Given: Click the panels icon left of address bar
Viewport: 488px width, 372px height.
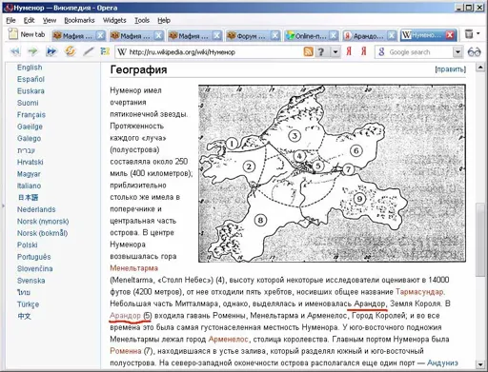Looking at the screenshot, I should (x=105, y=51).
